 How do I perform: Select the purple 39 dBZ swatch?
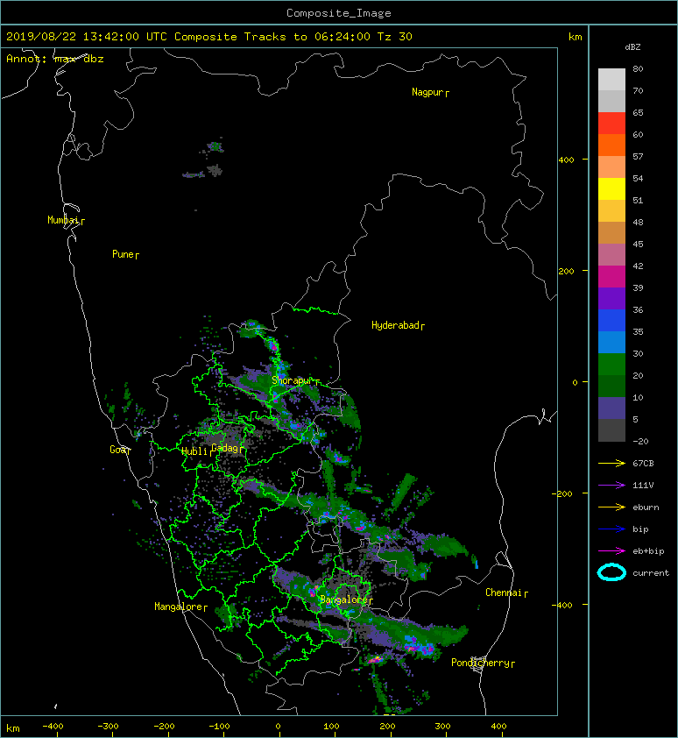pyautogui.click(x=611, y=298)
